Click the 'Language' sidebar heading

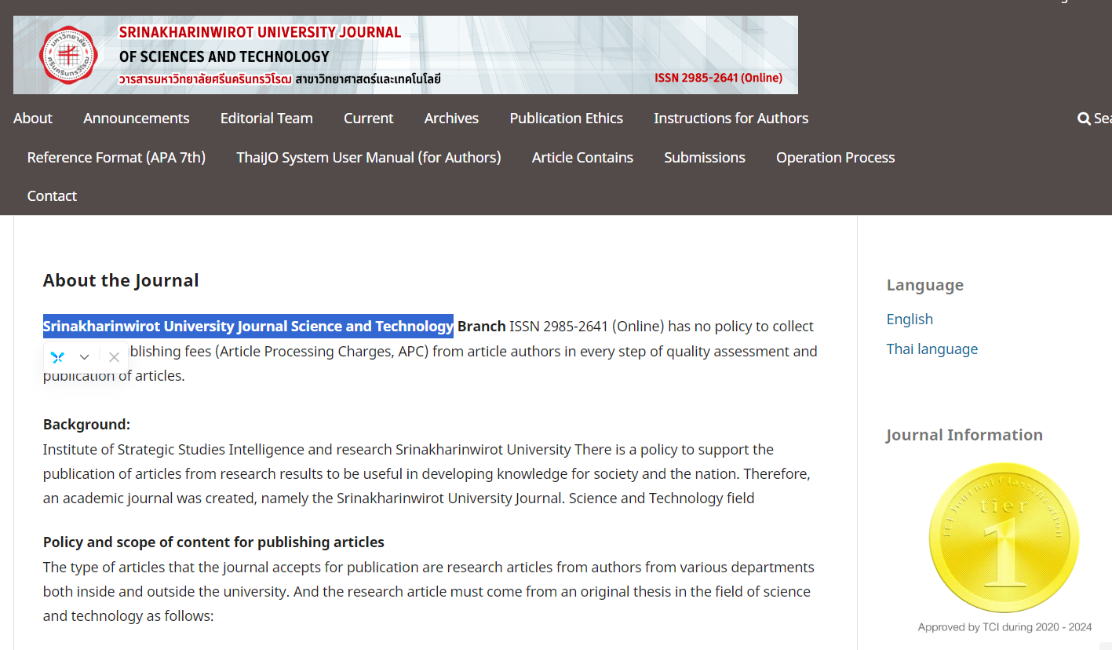925,285
